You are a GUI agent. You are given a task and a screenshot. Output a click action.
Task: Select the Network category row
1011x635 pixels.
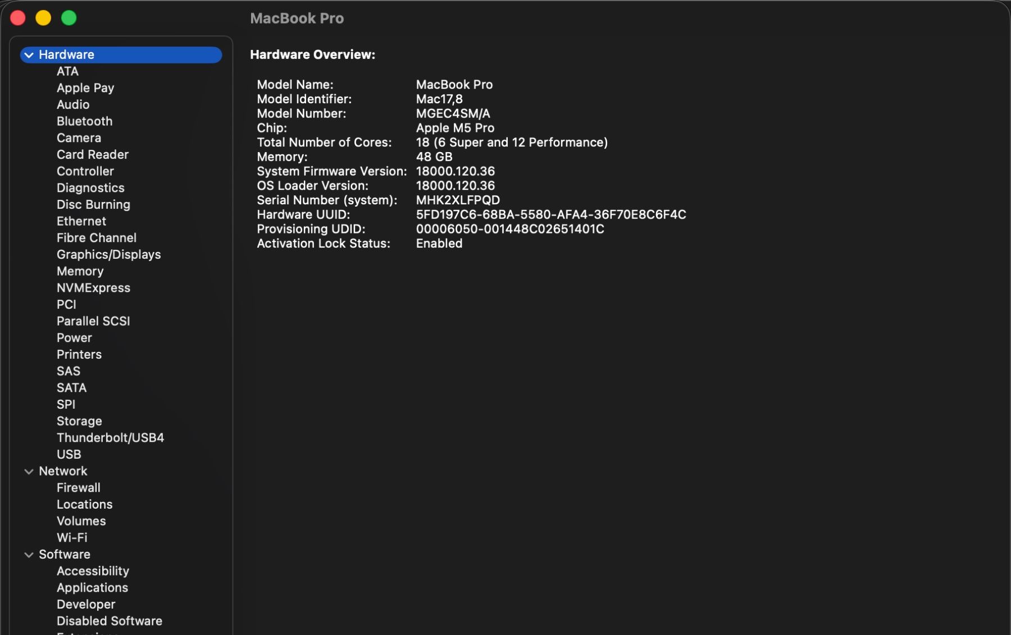[x=121, y=471]
